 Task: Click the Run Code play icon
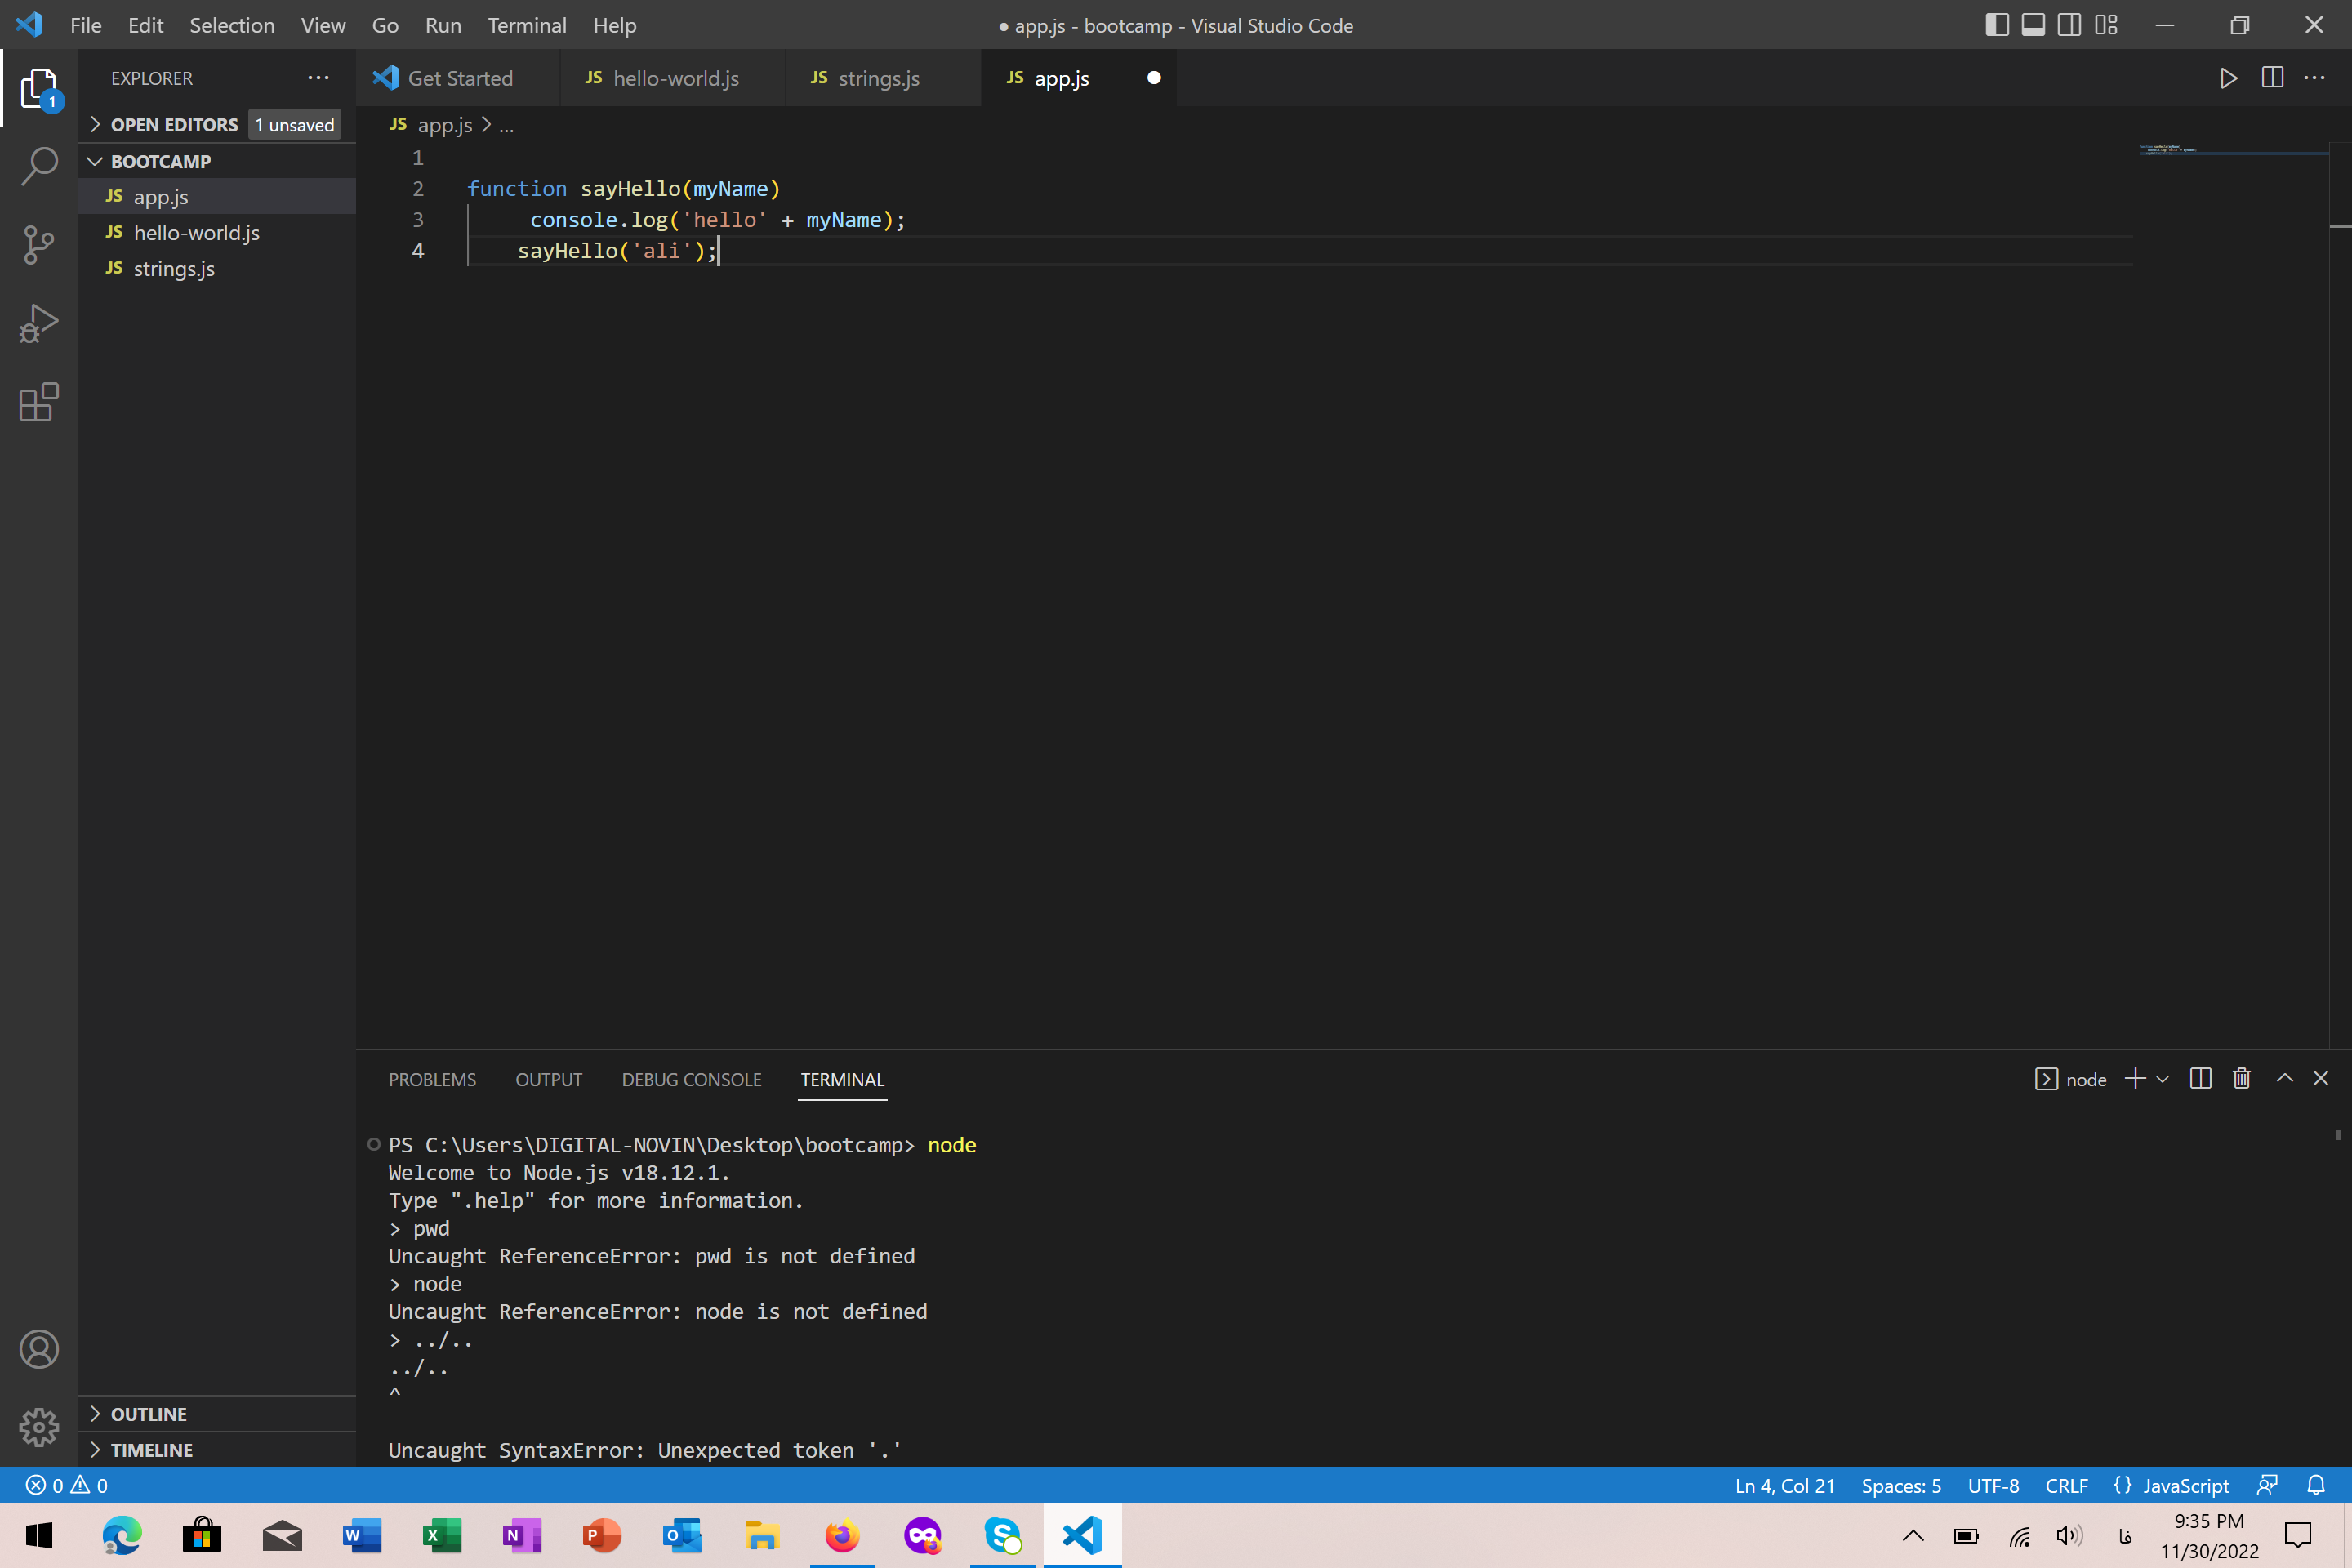tap(2228, 78)
